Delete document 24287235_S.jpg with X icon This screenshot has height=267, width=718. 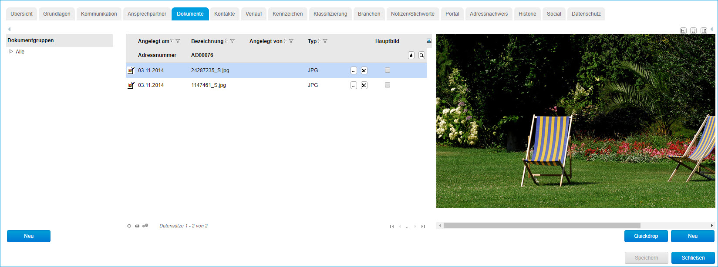pos(364,70)
